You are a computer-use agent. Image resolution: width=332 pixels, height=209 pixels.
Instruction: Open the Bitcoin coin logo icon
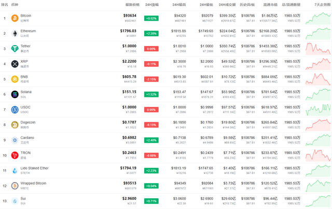pos(15,18)
